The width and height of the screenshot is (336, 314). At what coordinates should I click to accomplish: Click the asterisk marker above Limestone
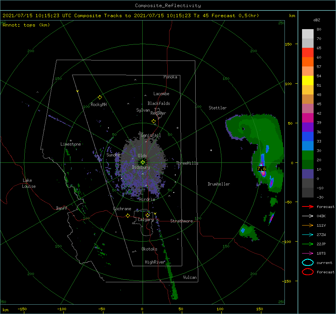(x=71, y=141)
